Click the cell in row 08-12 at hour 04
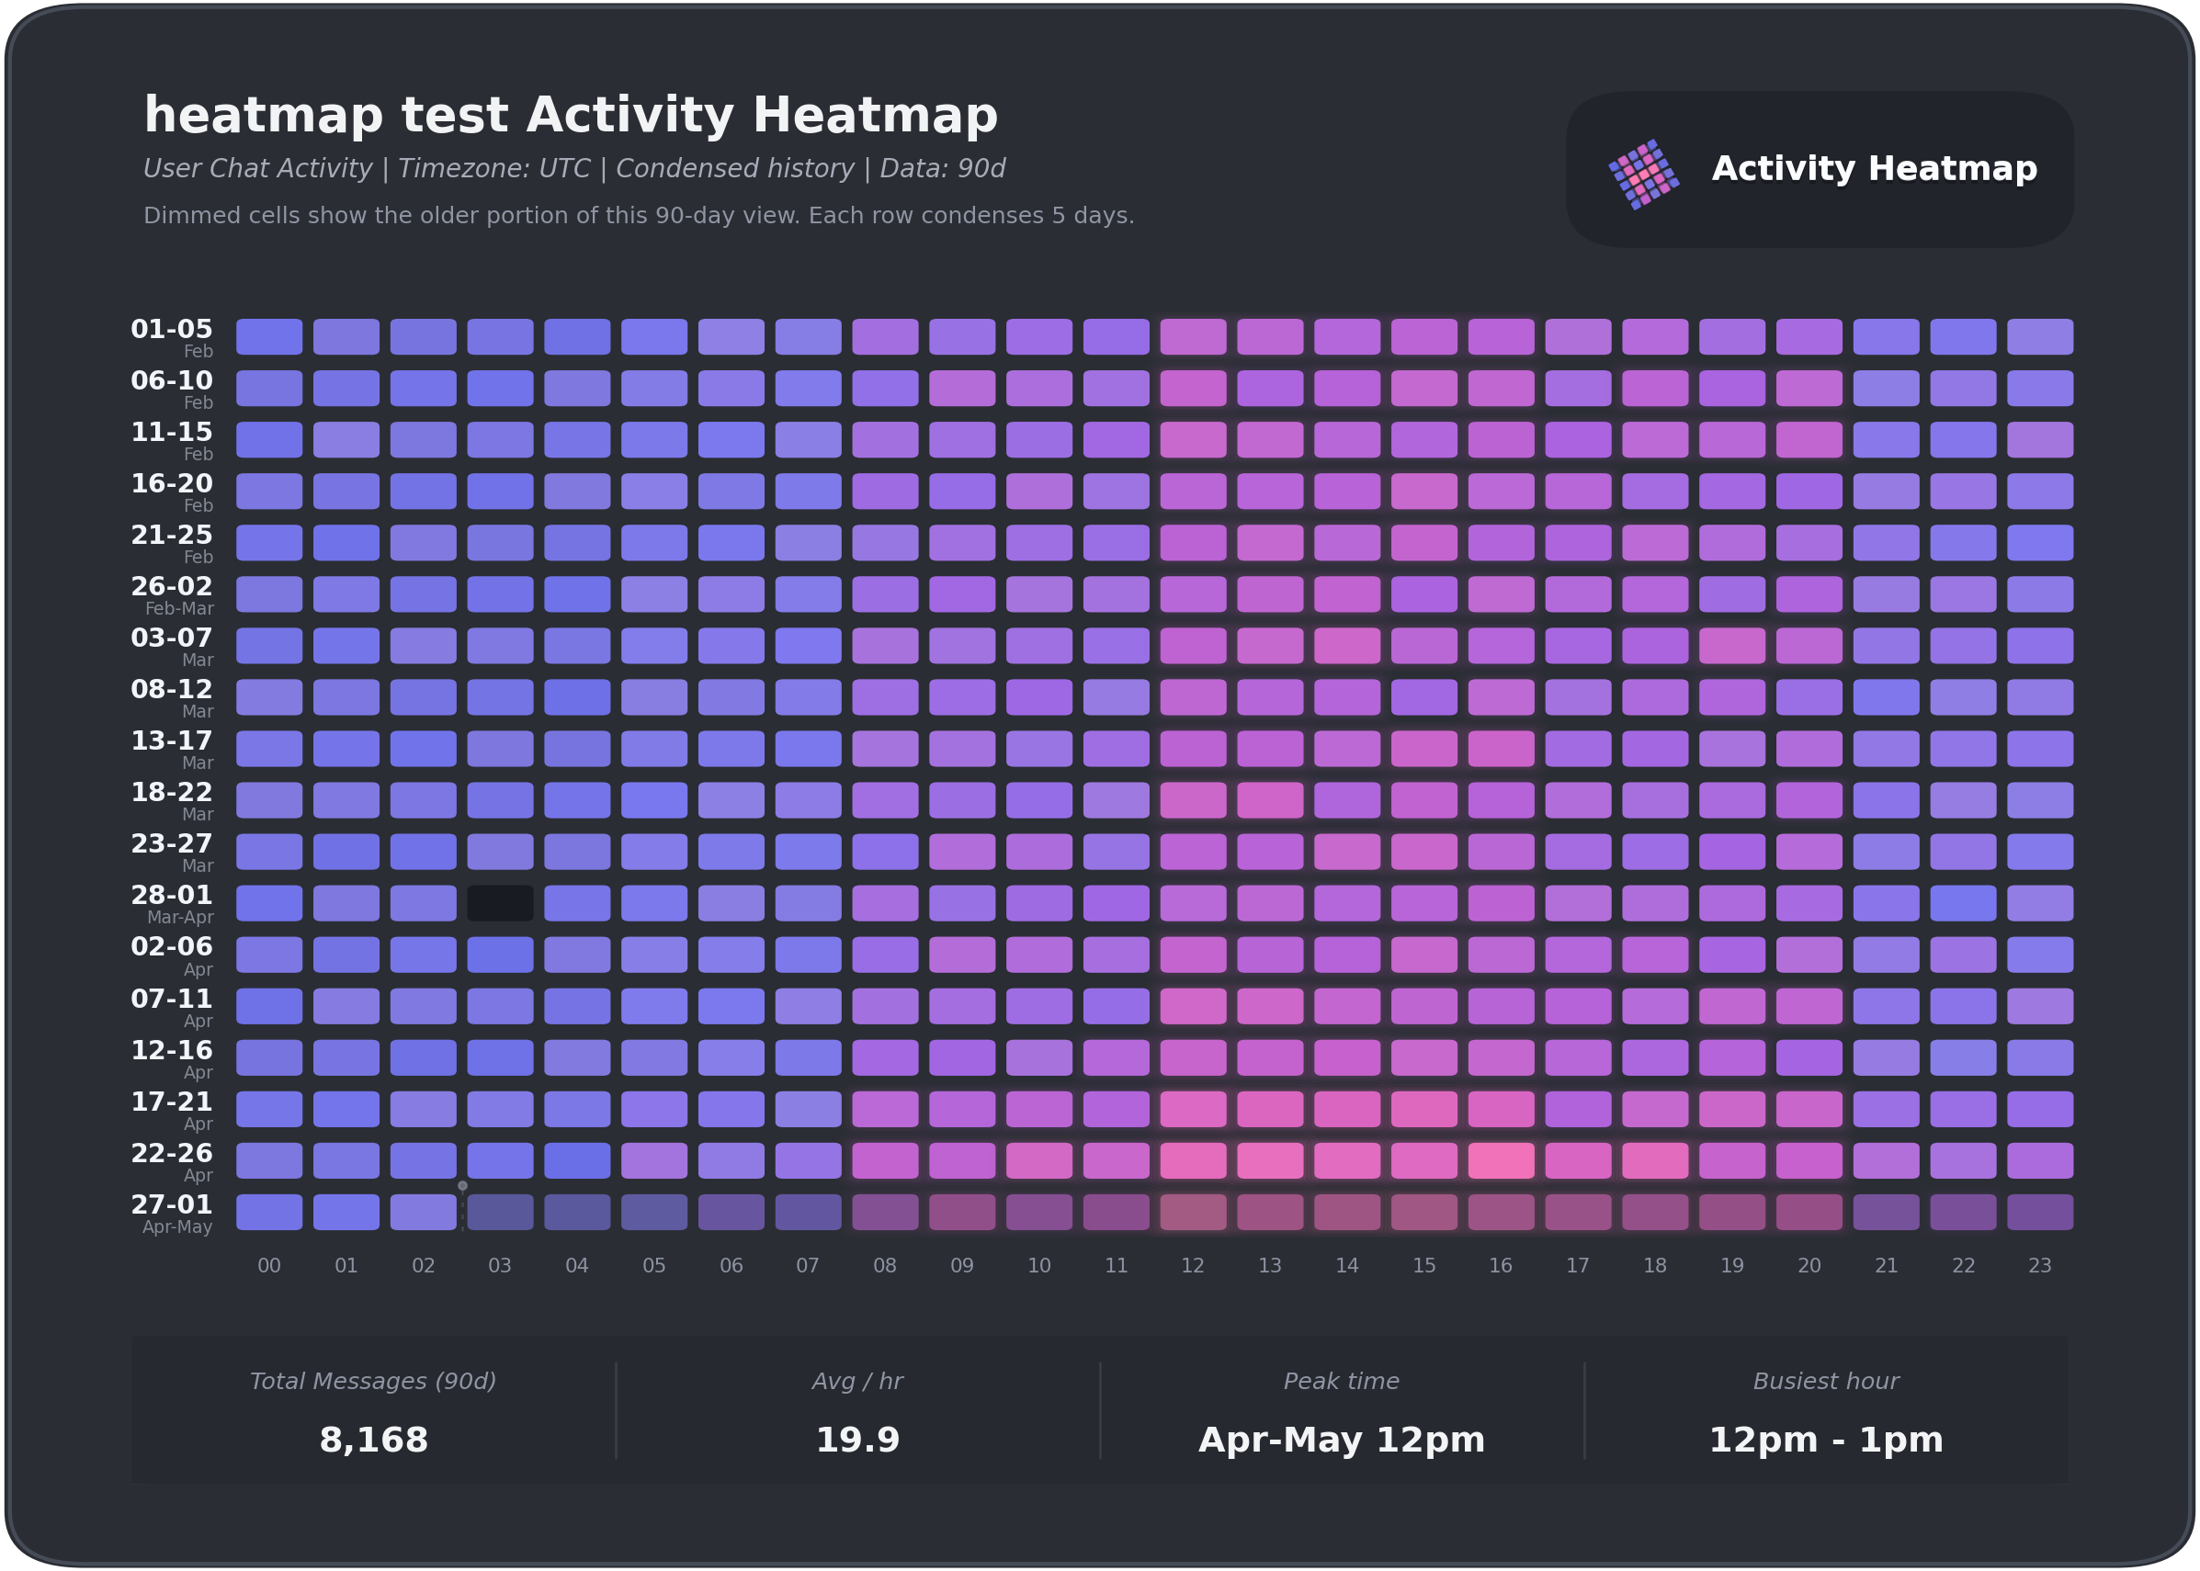The width and height of the screenshot is (2200, 1571). (576, 696)
